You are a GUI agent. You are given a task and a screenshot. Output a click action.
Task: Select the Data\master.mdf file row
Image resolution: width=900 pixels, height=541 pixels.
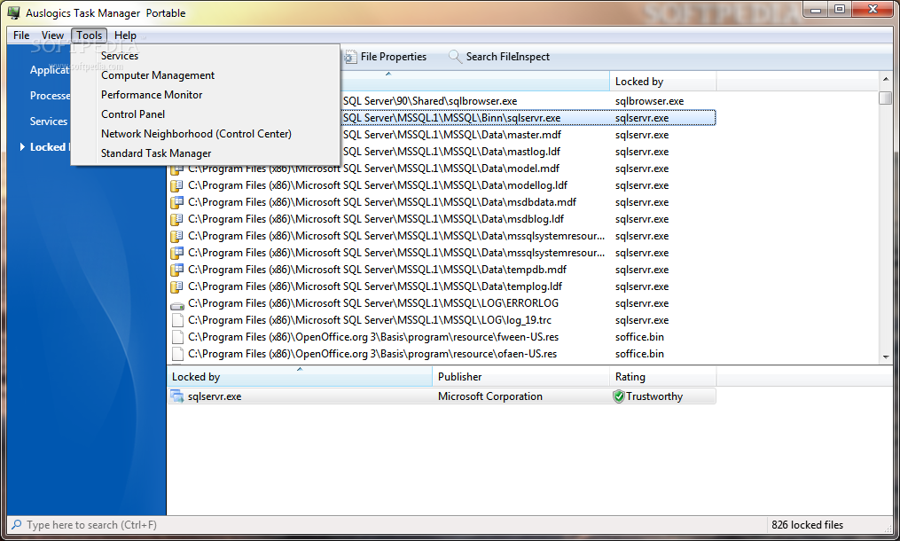(528, 135)
